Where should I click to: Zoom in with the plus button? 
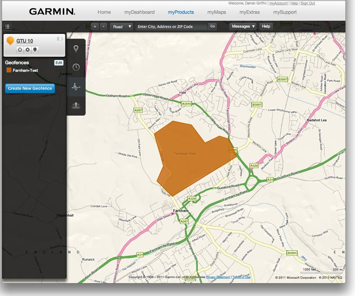(95, 27)
